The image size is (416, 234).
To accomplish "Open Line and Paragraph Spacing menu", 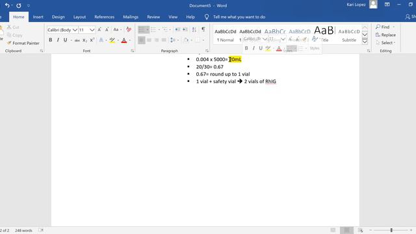I will click(173, 40).
